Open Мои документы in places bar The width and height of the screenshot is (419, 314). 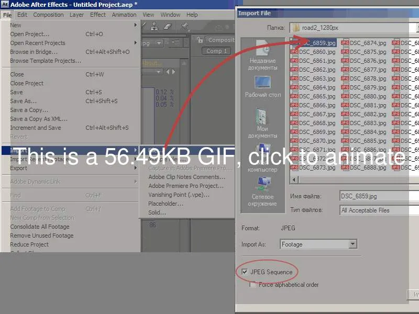pos(262,124)
